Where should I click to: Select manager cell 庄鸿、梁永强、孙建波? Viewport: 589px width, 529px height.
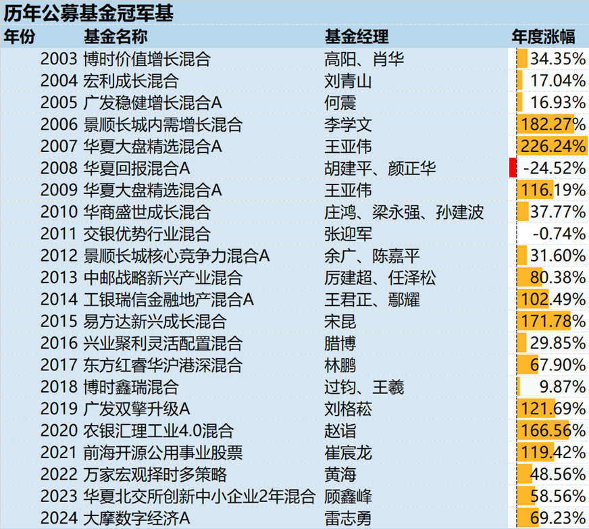(404, 212)
